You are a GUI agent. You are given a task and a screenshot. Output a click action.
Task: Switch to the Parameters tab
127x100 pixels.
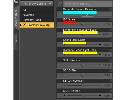[x=16, y=18]
